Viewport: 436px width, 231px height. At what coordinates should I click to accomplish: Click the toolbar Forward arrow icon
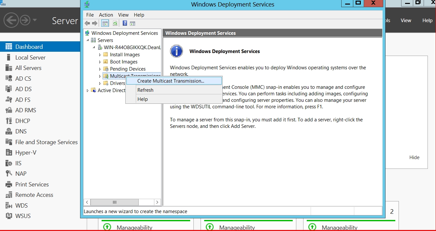pos(95,23)
